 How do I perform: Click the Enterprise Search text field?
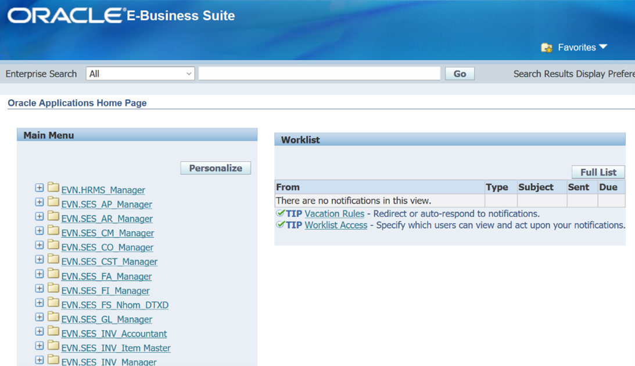pos(320,74)
